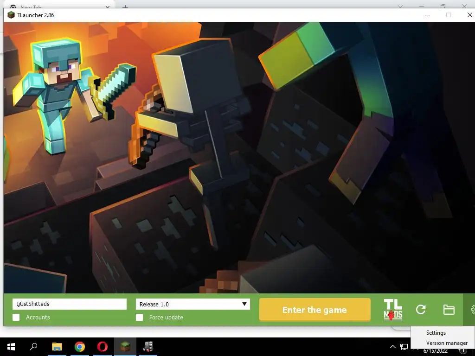Close the TLauncher window
Viewport: 475px width, 356px height.
[x=469, y=15]
